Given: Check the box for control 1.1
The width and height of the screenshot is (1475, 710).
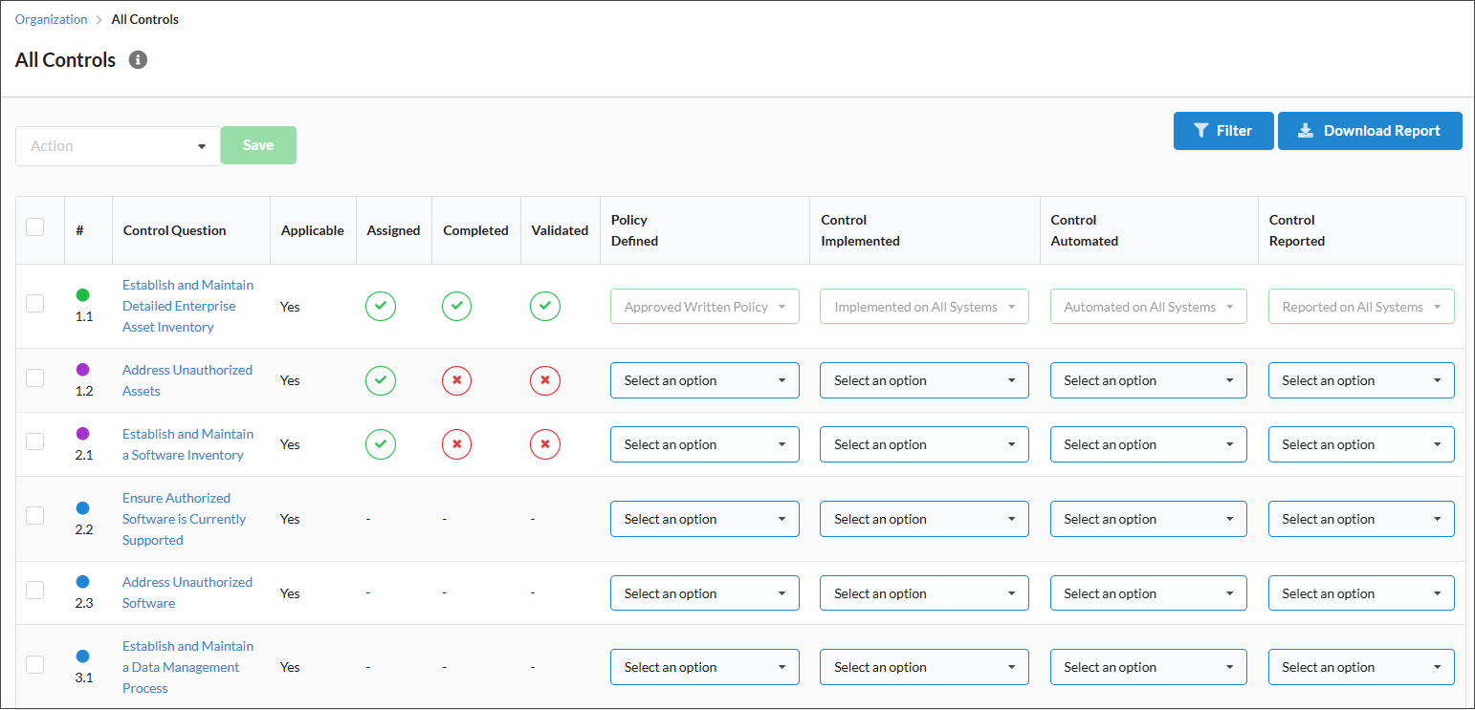Looking at the screenshot, I should [35, 304].
